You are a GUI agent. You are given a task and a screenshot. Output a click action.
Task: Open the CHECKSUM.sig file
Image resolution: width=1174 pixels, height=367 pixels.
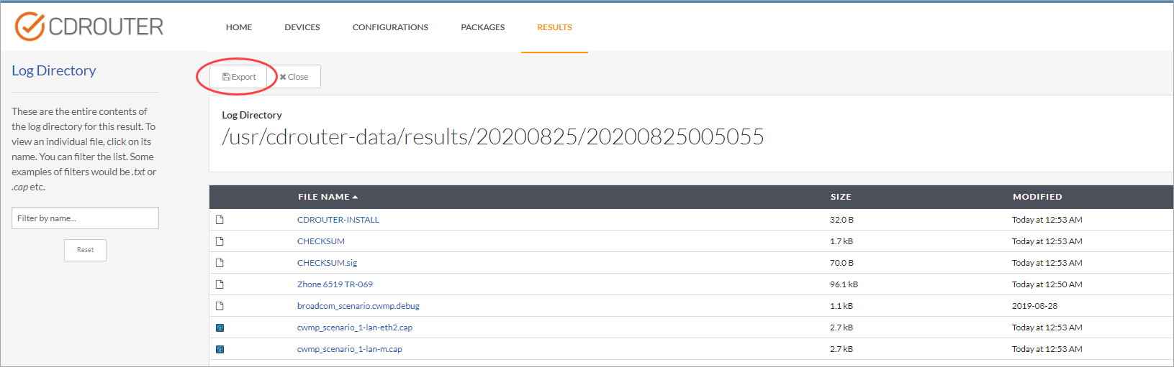pos(327,263)
